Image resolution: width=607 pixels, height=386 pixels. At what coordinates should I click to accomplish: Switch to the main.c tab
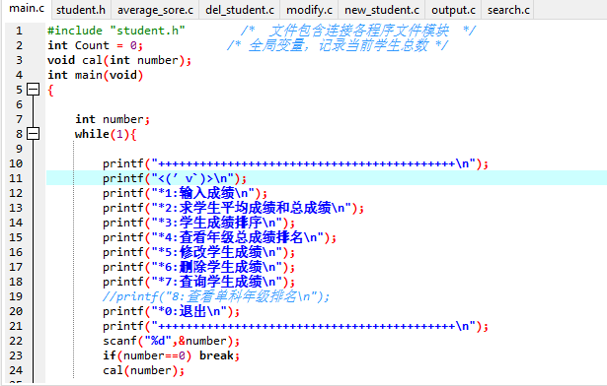[x=27, y=9]
